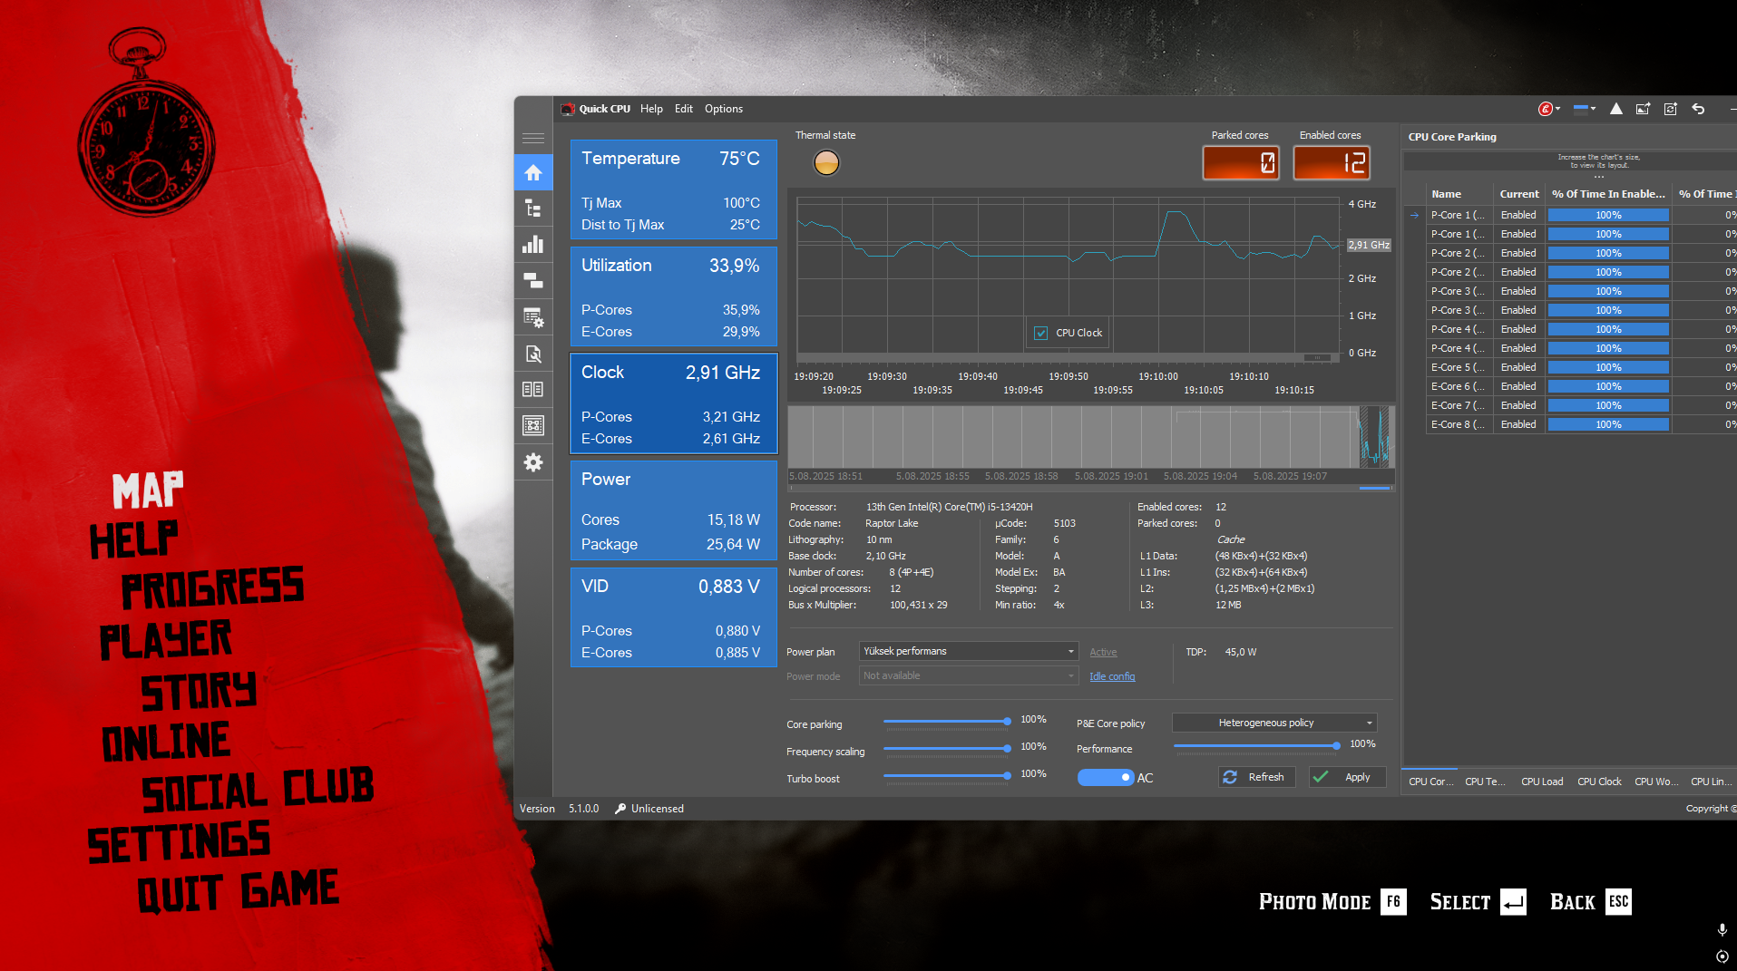This screenshot has width=1737, height=971.
Task: Open the document search sidebar icon
Action: pyautogui.click(x=533, y=354)
